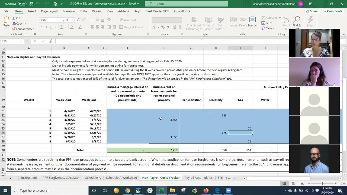Open the Fill dropdown
Image resolution: width=347 pixels, height=195 pixels.
coord(267,23)
